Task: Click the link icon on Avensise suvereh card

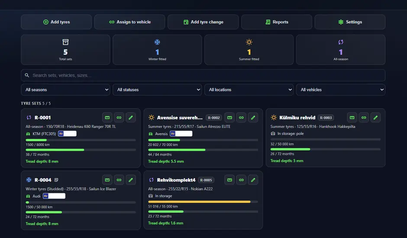Action: point(242,117)
